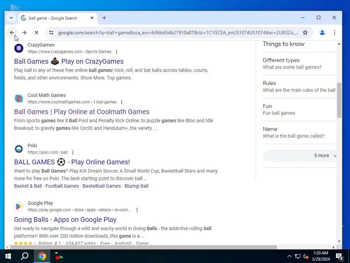The height and width of the screenshot is (263, 350).
Task: Expand Fun ball games topic
Action: coord(299,110)
